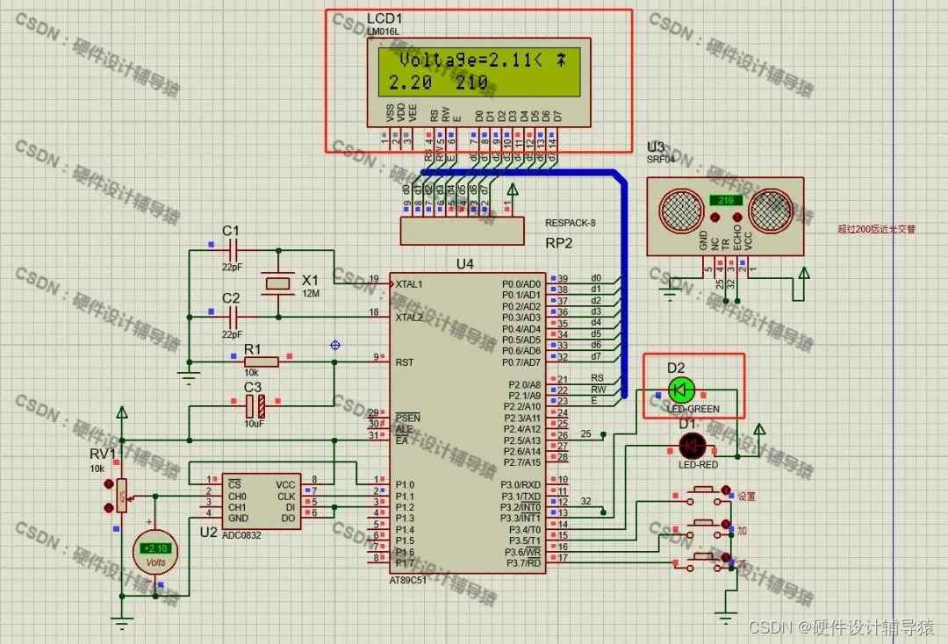Click the SRF04 left red adjust dot
948x644 pixels.
[x=715, y=217]
